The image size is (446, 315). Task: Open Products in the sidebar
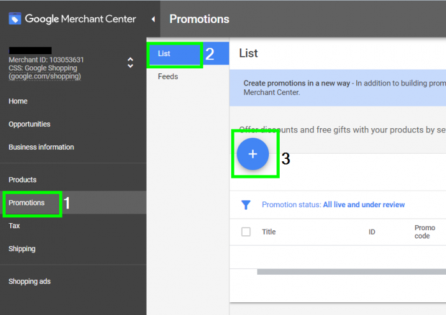click(x=22, y=180)
